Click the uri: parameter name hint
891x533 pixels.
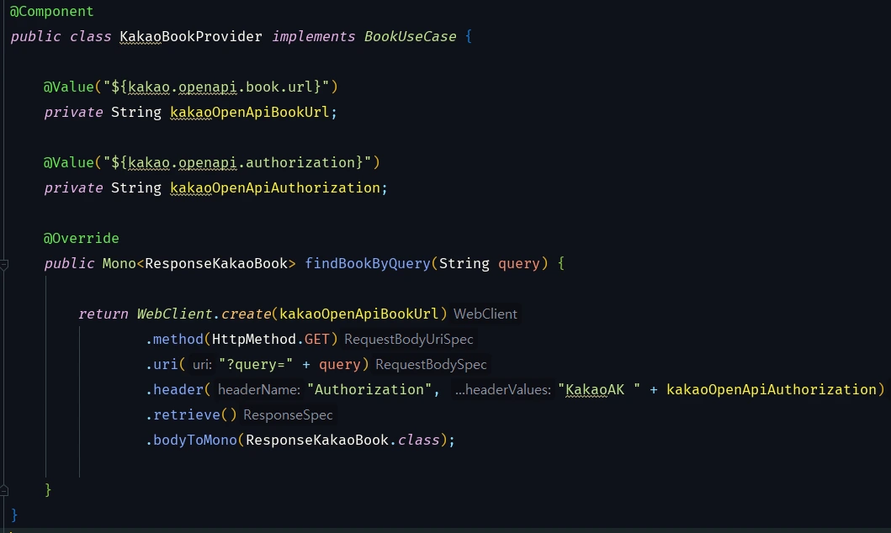coord(202,364)
